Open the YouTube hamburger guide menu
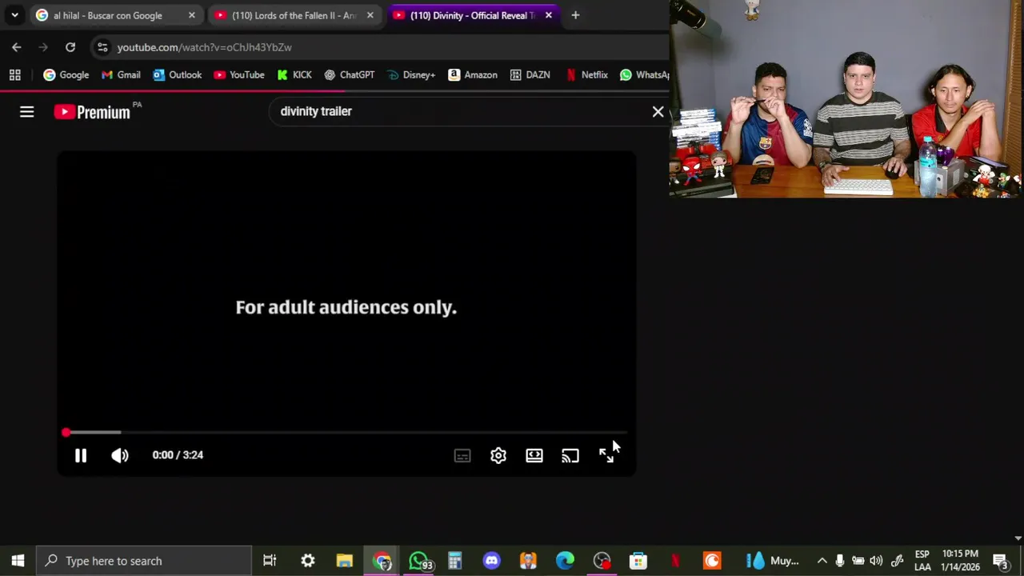This screenshot has height=576, width=1024. (x=27, y=112)
